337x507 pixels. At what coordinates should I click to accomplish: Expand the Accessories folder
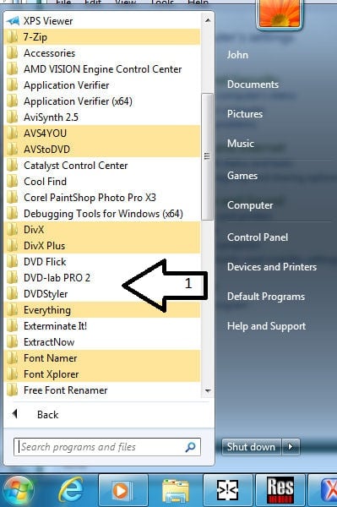pyautogui.click(x=103, y=53)
